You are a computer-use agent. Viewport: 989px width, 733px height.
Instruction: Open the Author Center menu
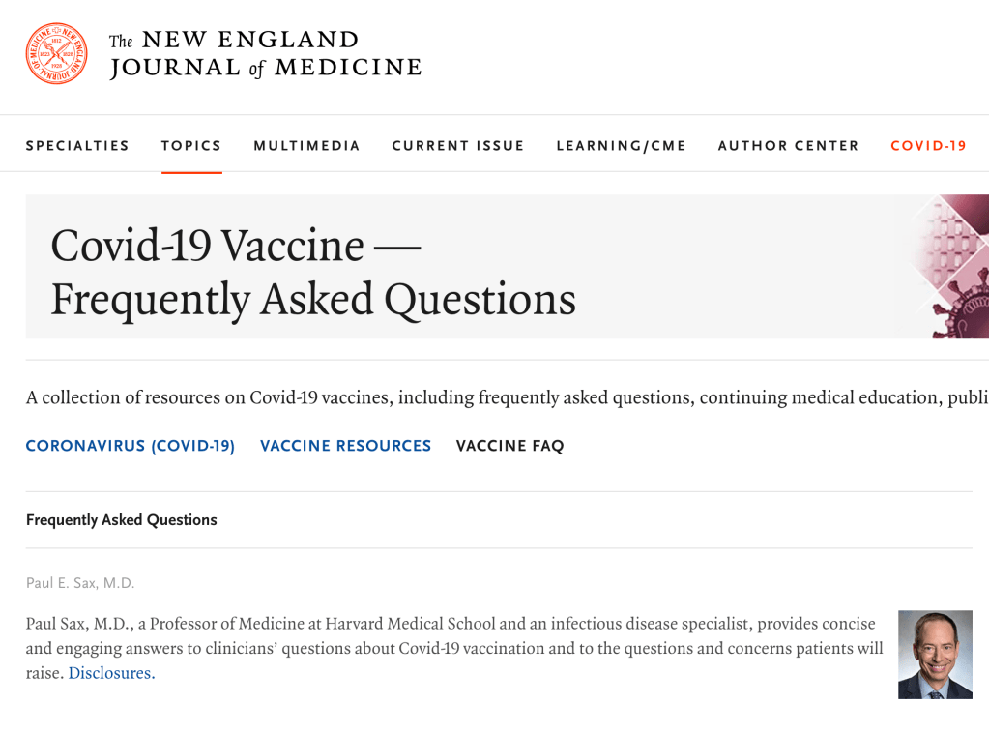tap(788, 146)
